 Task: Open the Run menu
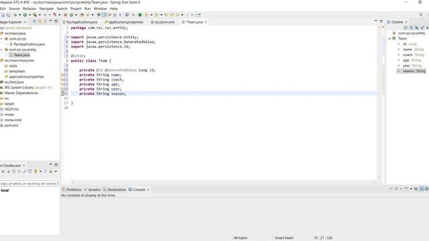[x=87, y=9]
